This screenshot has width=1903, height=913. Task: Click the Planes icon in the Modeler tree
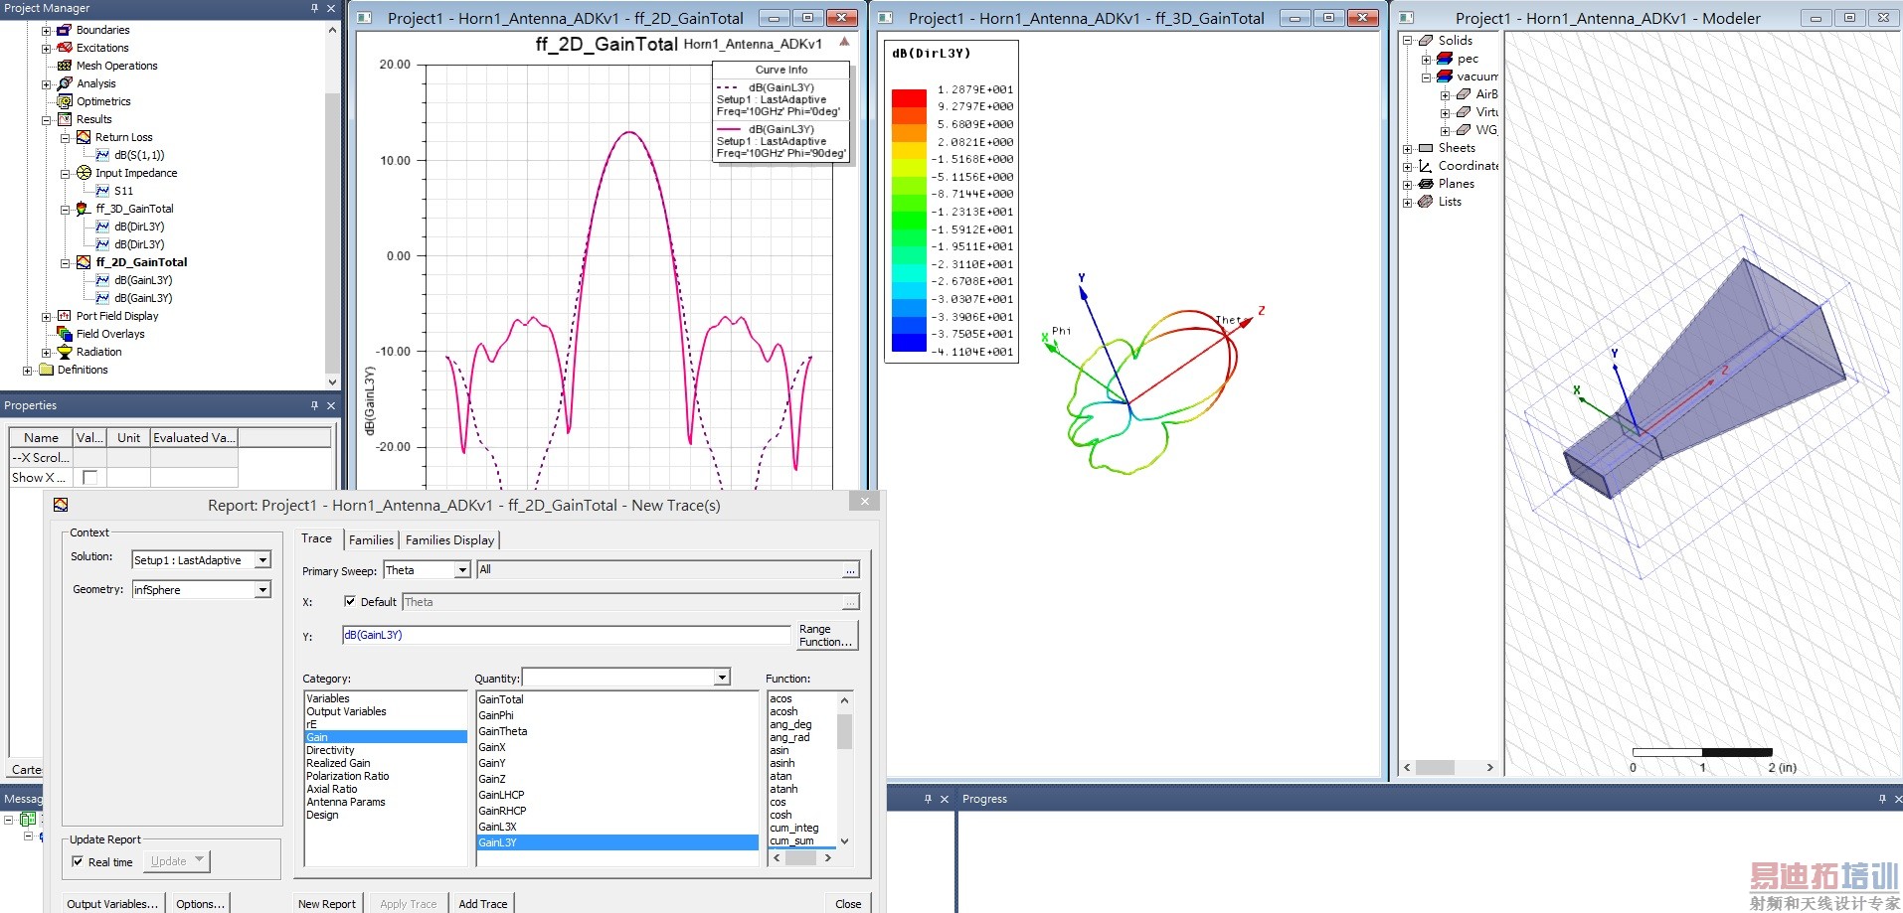(1425, 184)
